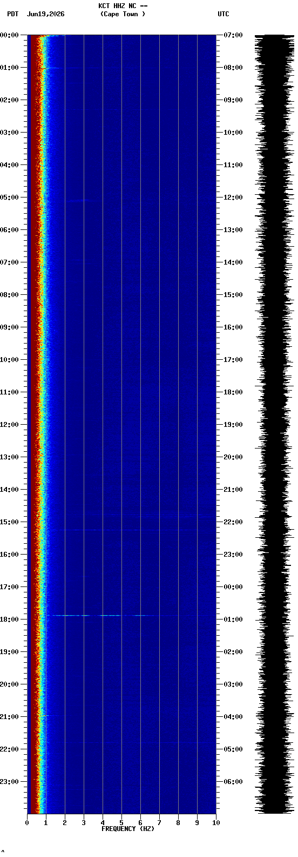Image resolution: width=298 pixels, height=857 pixels.
Task: Click the PDT time label '07:00'
Action: 9,262
